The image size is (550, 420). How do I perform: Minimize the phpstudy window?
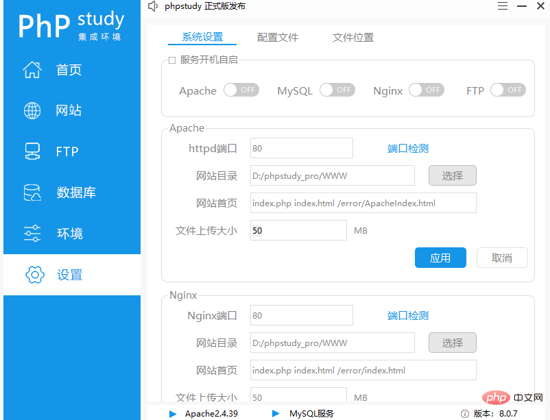(522, 6)
